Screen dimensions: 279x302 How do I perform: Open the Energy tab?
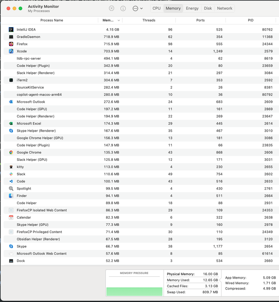point(192,8)
